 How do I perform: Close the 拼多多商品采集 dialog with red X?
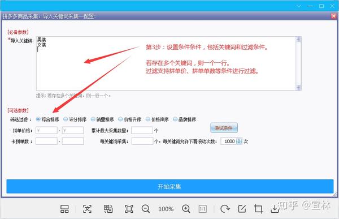tap(333, 16)
